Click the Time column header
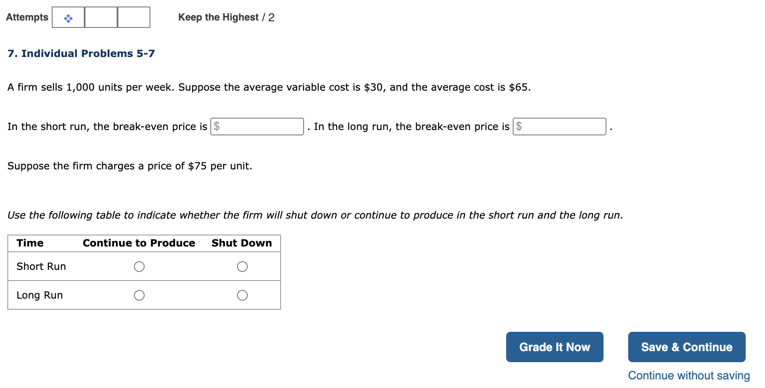This screenshot has width=765, height=388. tap(30, 243)
